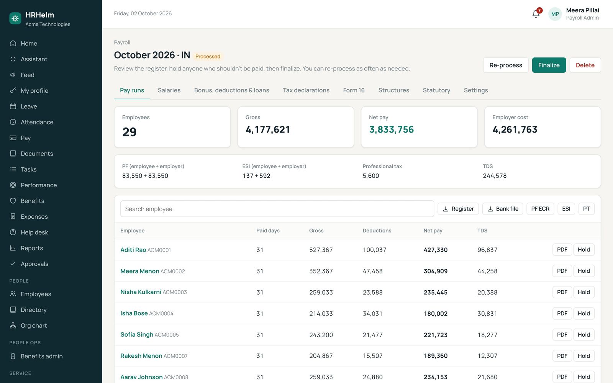Open the payroll Settings tab
The height and width of the screenshot is (383, 613).
pos(476,90)
